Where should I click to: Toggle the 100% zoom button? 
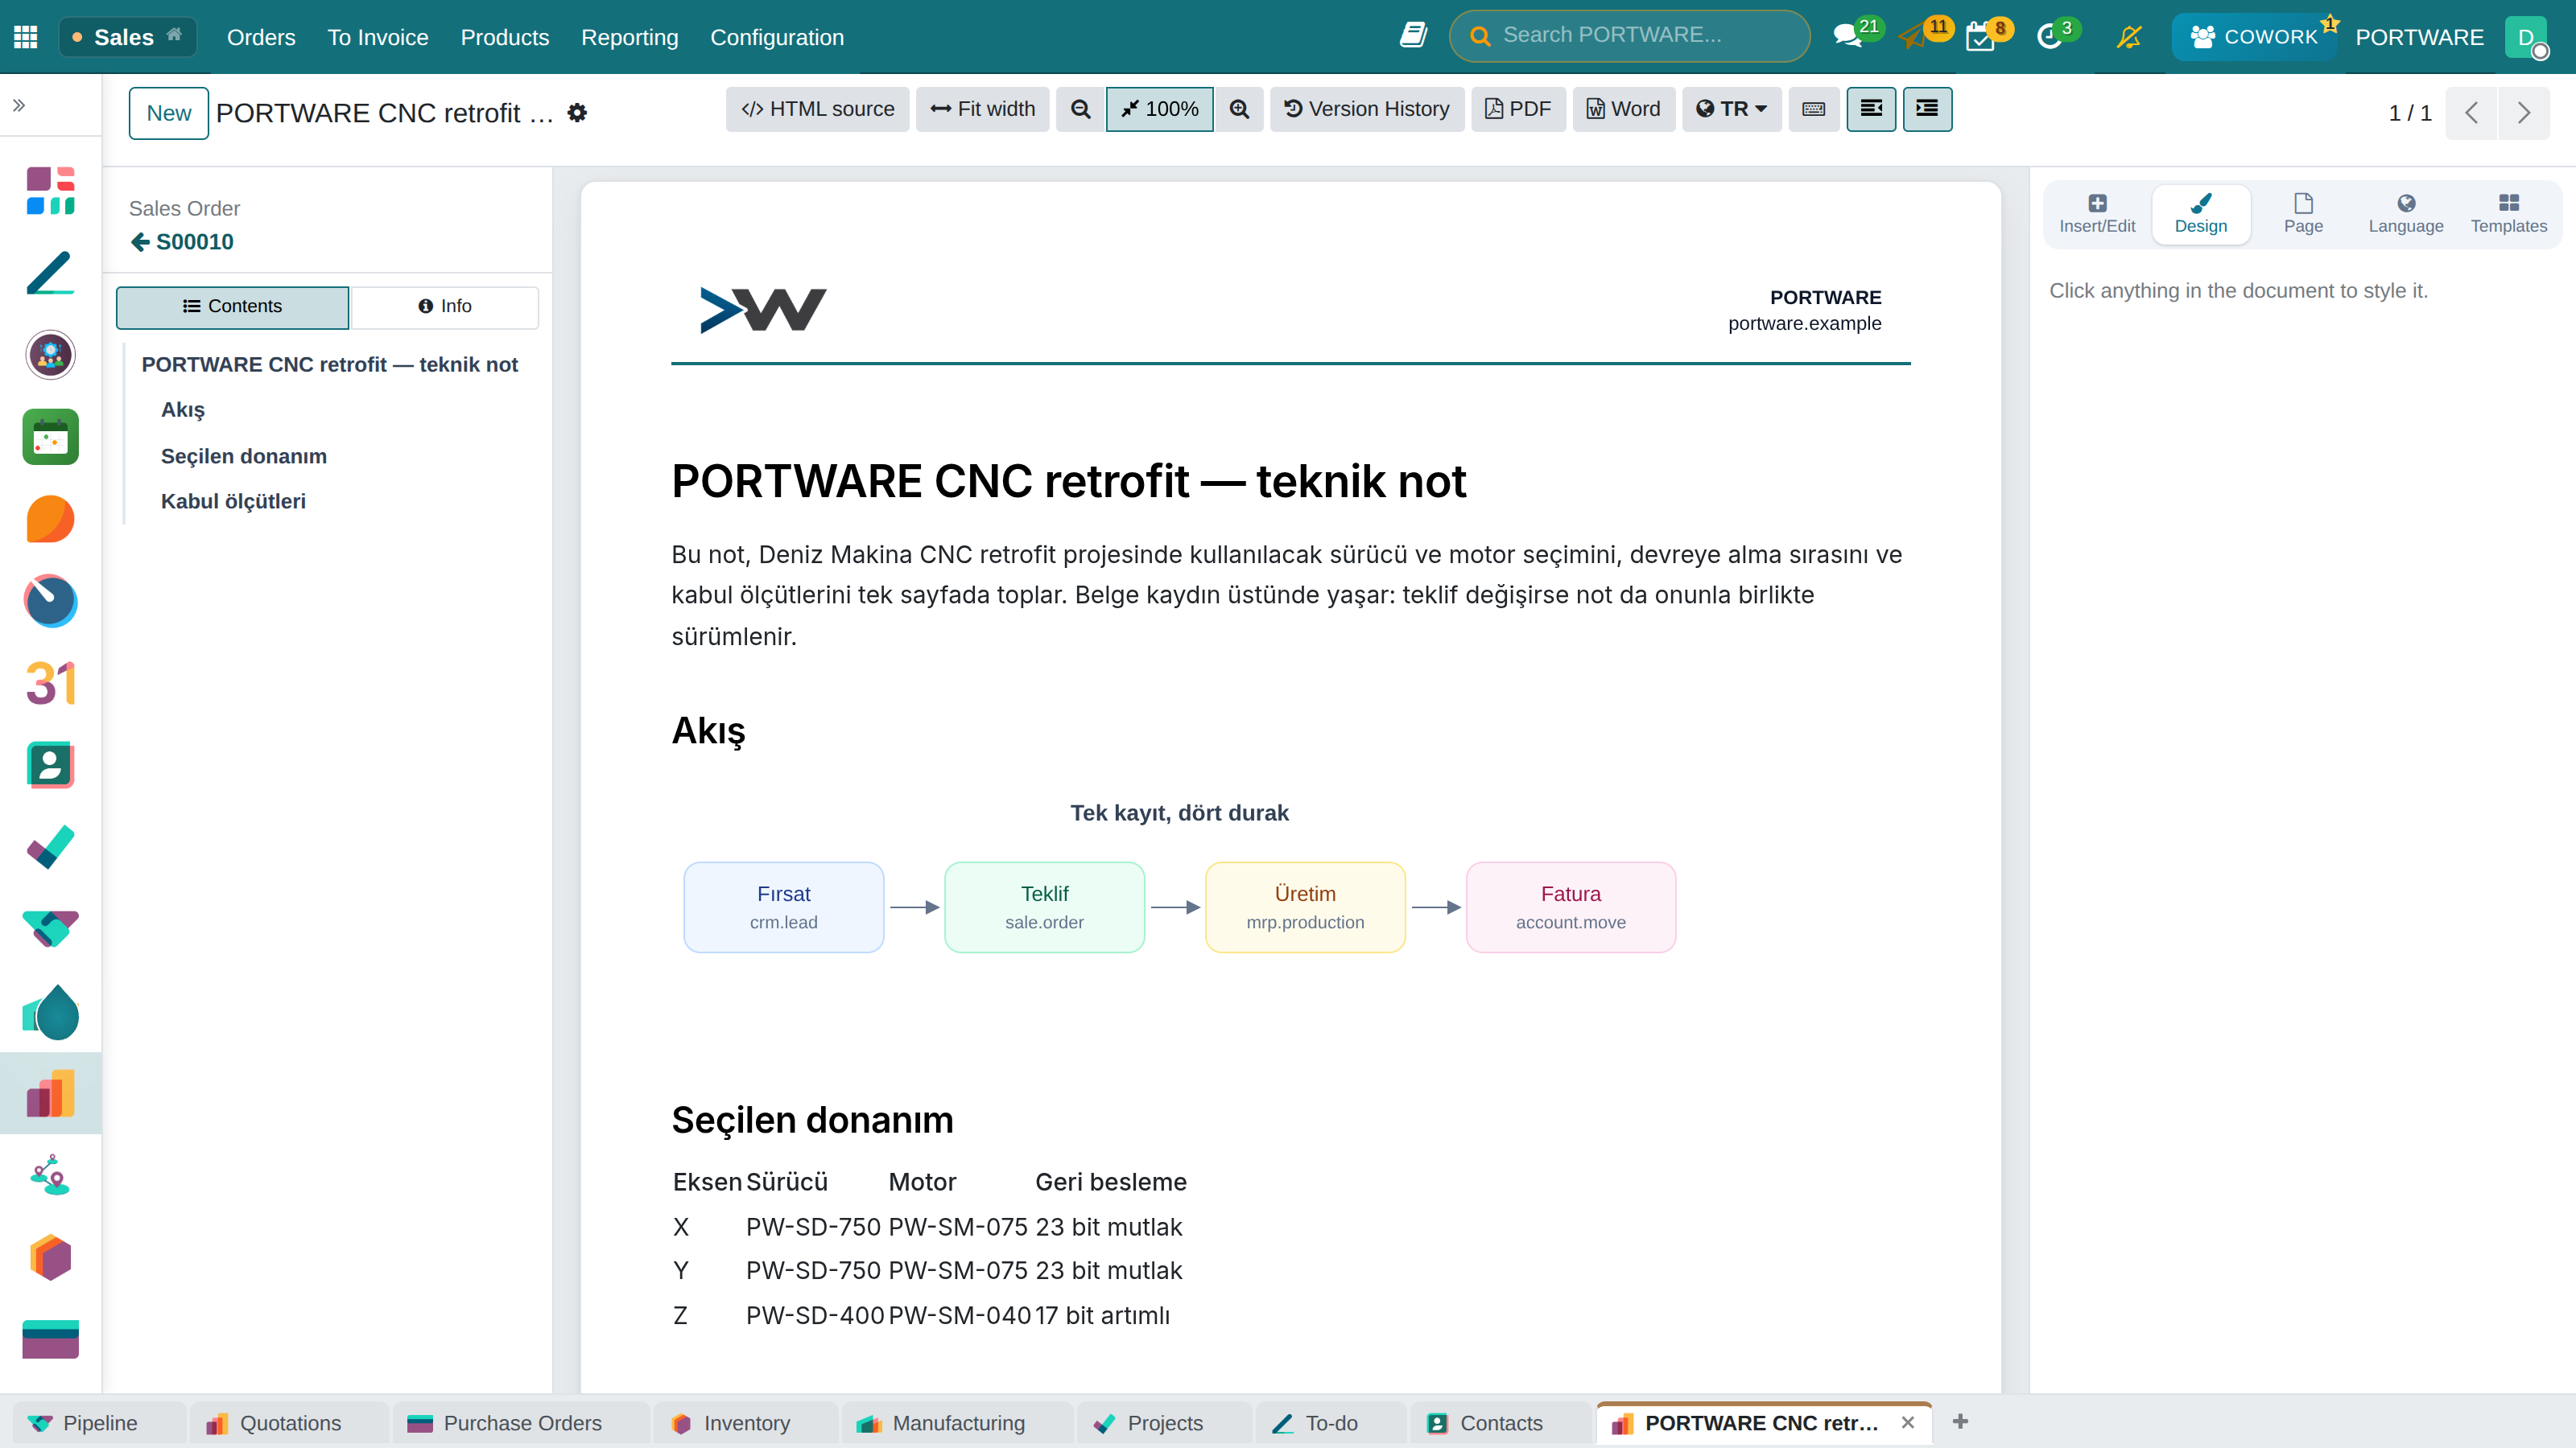click(x=1160, y=109)
